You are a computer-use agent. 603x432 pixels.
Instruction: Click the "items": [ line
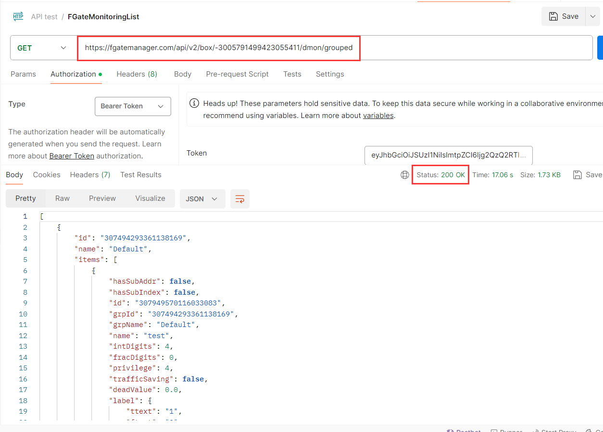[96, 260]
